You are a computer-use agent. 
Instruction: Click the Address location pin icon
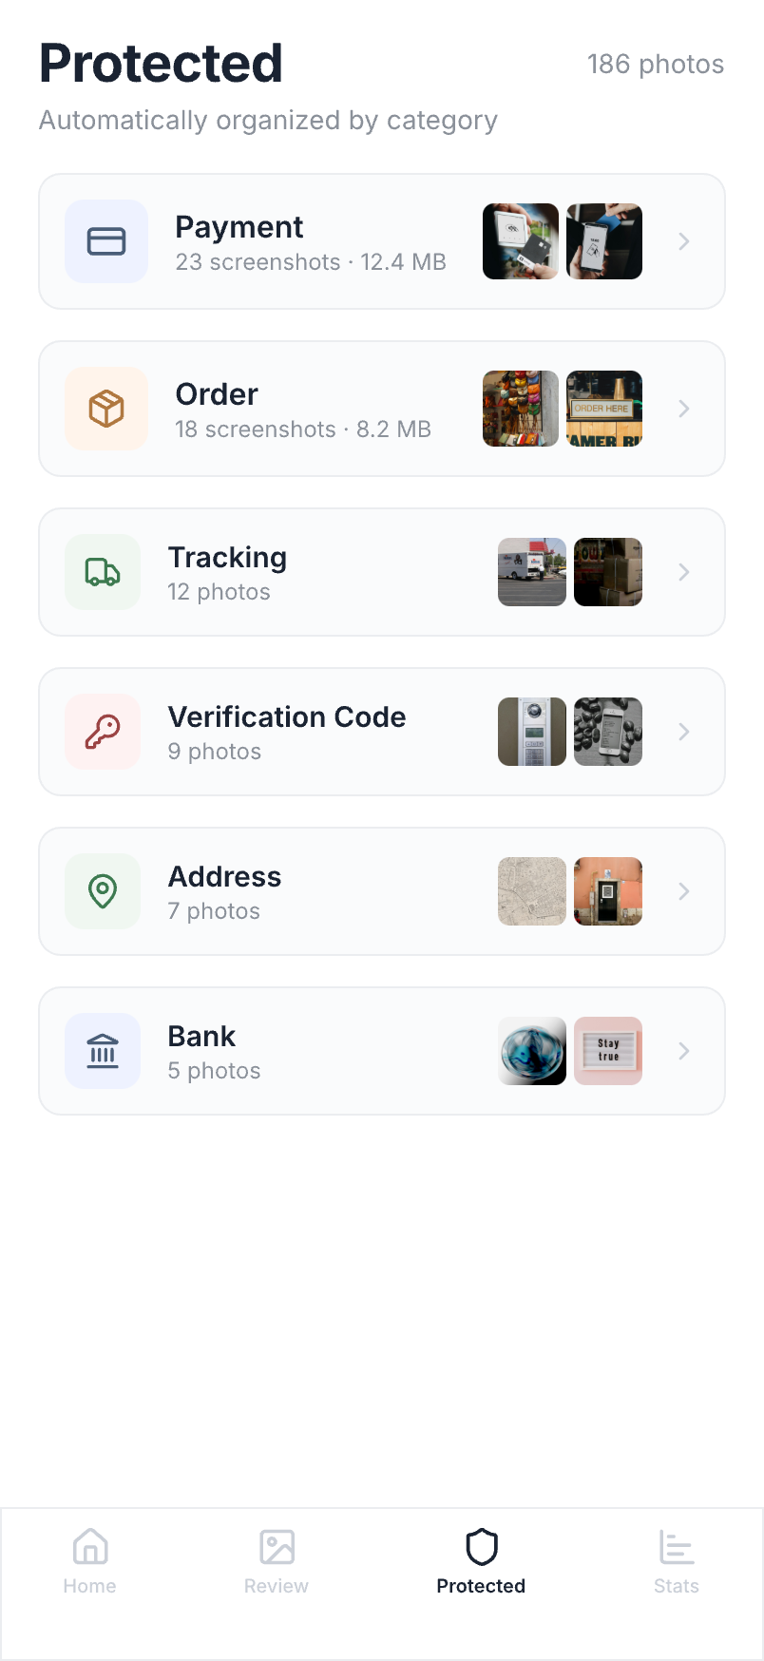[103, 891]
